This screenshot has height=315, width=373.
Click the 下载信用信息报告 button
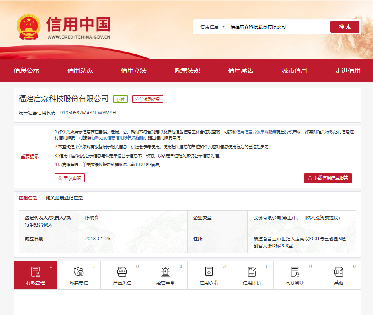coord(328,178)
